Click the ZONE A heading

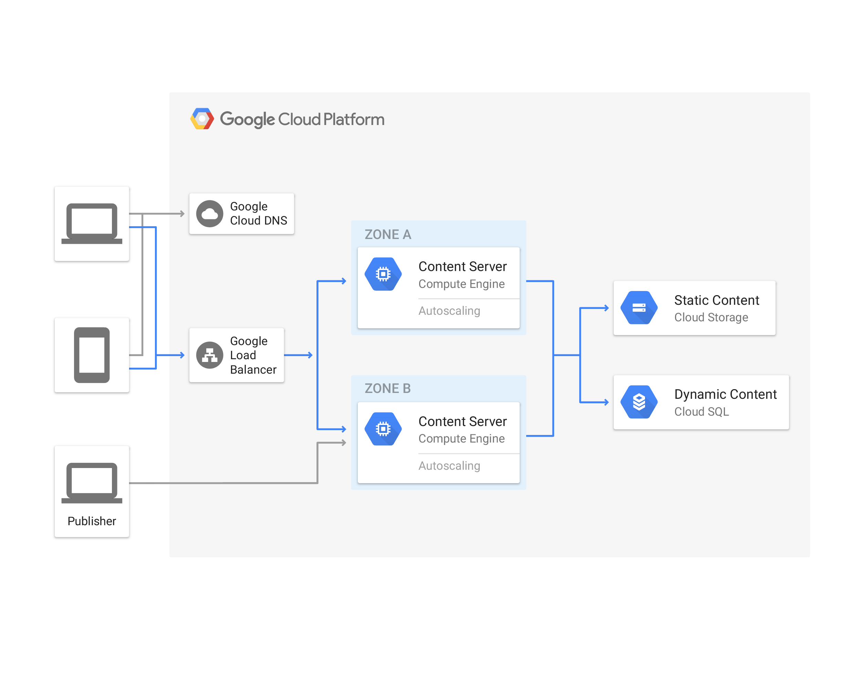point(388,234)
